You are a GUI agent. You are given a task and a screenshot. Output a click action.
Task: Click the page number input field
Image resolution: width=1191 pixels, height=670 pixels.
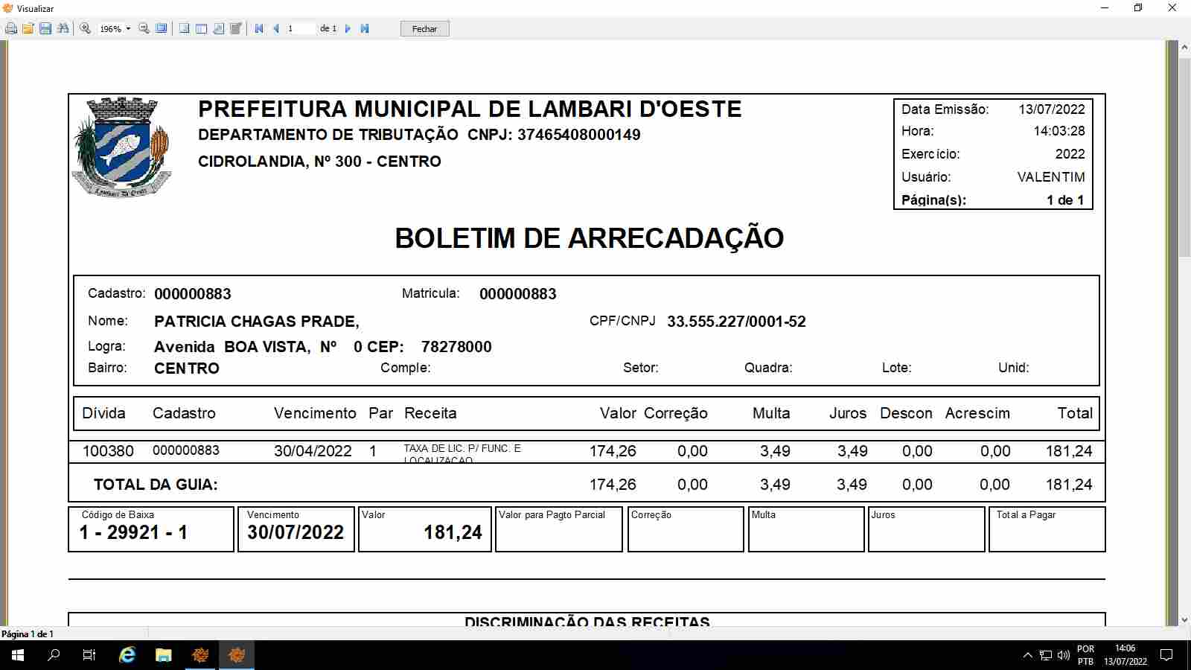[300, 28]
